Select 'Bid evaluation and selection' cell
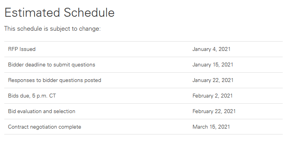The image size is (287, 143). [x=42, y=112]
